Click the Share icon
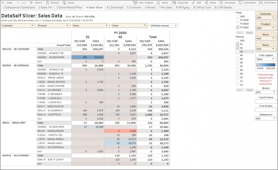Viewport: 278px width, 170px height. (206, 3)
